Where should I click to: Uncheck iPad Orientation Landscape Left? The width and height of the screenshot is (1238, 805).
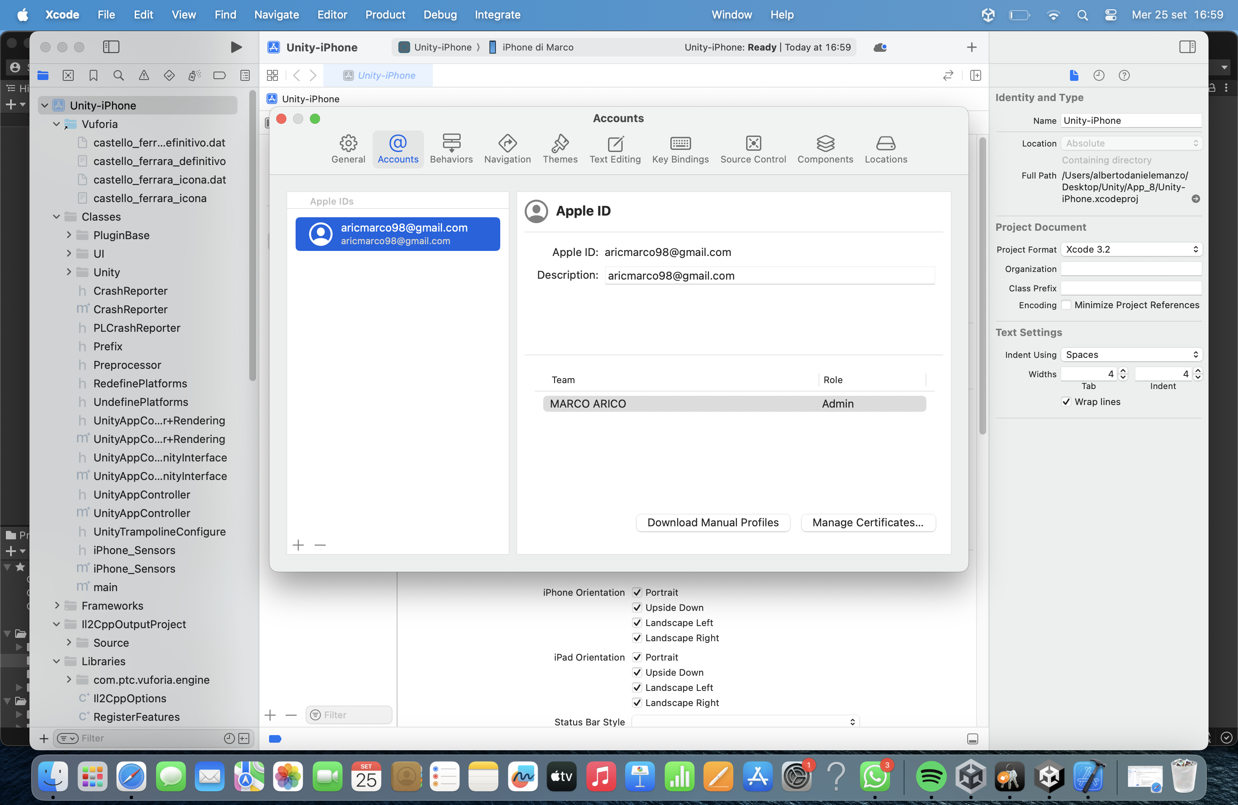(637, 688)
